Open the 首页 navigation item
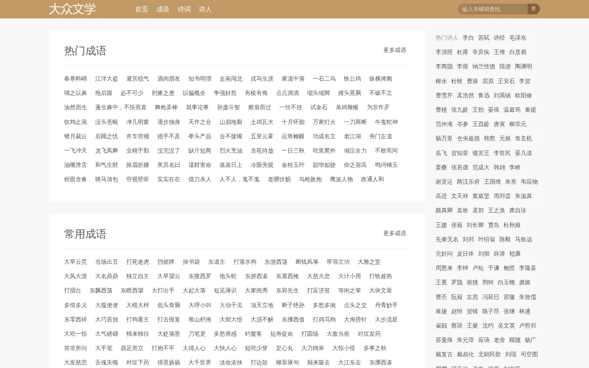589x368 pixels. (142, 9)
